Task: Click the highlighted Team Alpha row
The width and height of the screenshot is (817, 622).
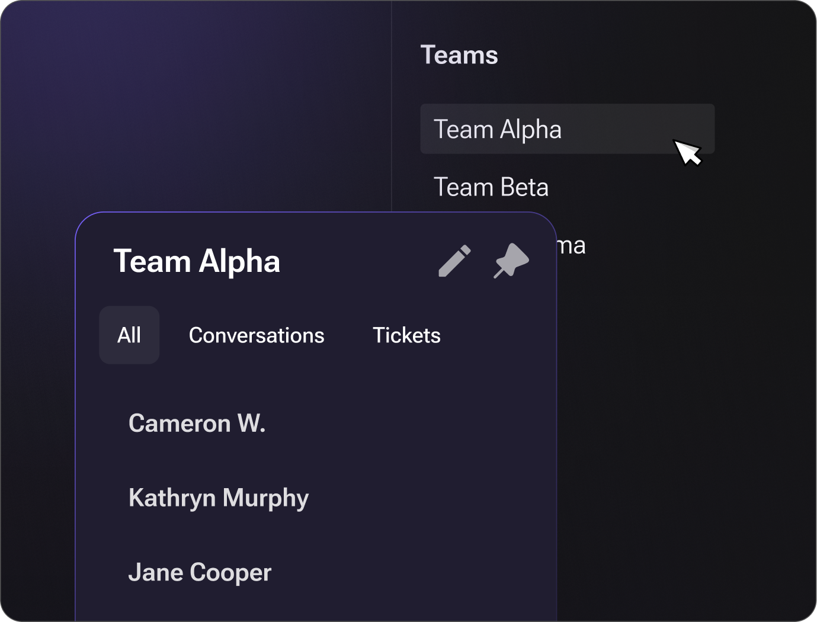Action: pyautogui.click(x=567, y=129)
